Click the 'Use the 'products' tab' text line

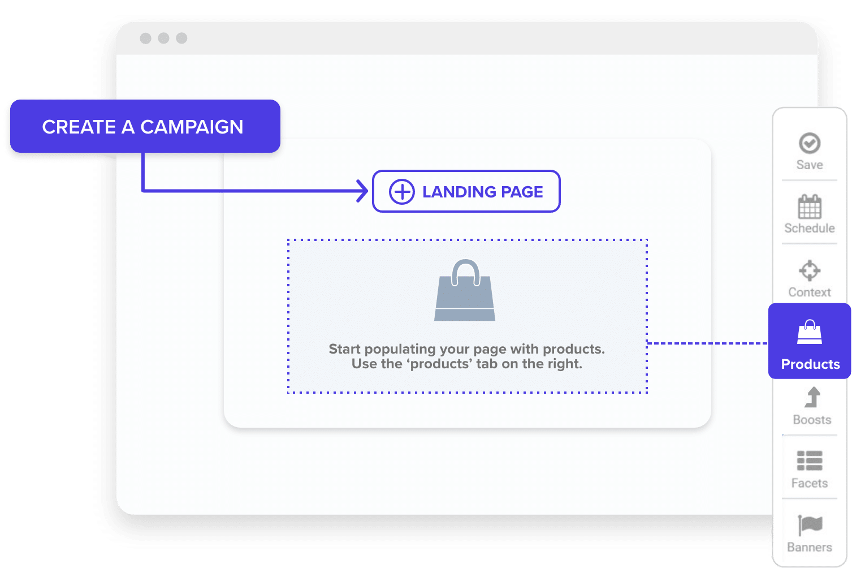pyautogui.click(x=466, y=364)
